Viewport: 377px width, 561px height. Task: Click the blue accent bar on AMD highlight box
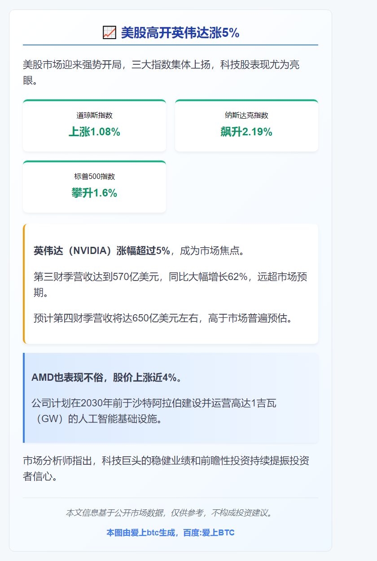tap(24, 397)
